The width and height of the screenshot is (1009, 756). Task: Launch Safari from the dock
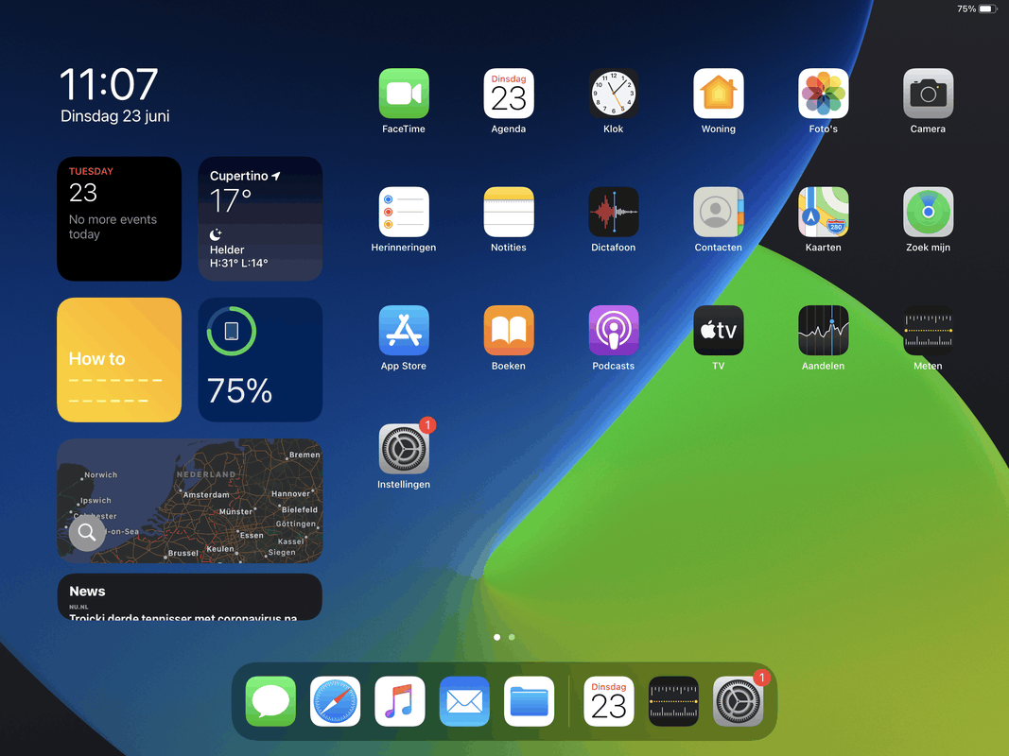coord(336,701)
